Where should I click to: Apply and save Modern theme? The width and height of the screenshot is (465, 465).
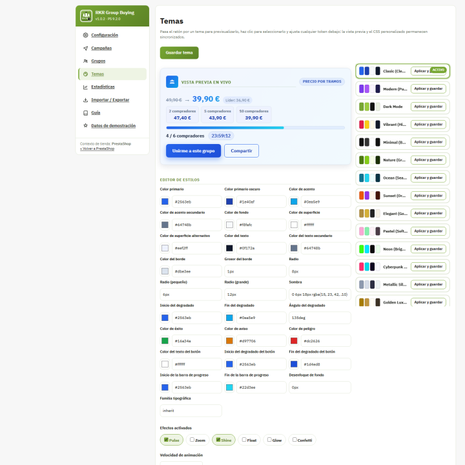(428, 88)
